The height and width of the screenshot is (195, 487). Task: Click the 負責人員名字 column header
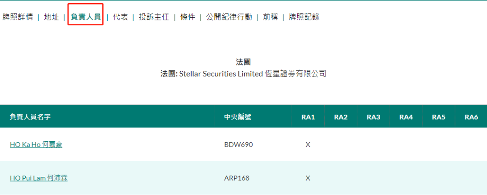30,117
